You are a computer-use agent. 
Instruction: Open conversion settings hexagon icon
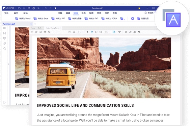[133, 19]
